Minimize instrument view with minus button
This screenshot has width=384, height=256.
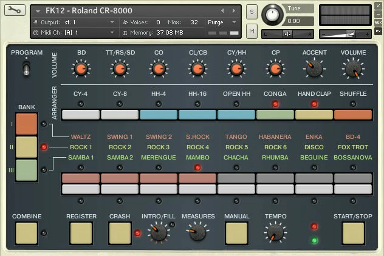tap(378, 14)
